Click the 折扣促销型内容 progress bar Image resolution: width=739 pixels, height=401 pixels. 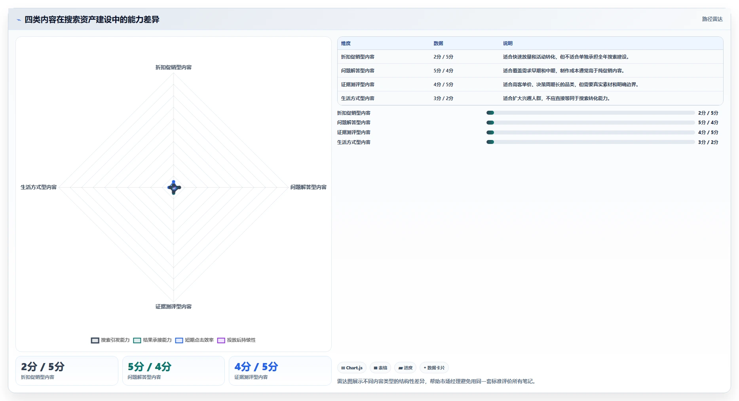pyautogui.click(x=591, y=113)
